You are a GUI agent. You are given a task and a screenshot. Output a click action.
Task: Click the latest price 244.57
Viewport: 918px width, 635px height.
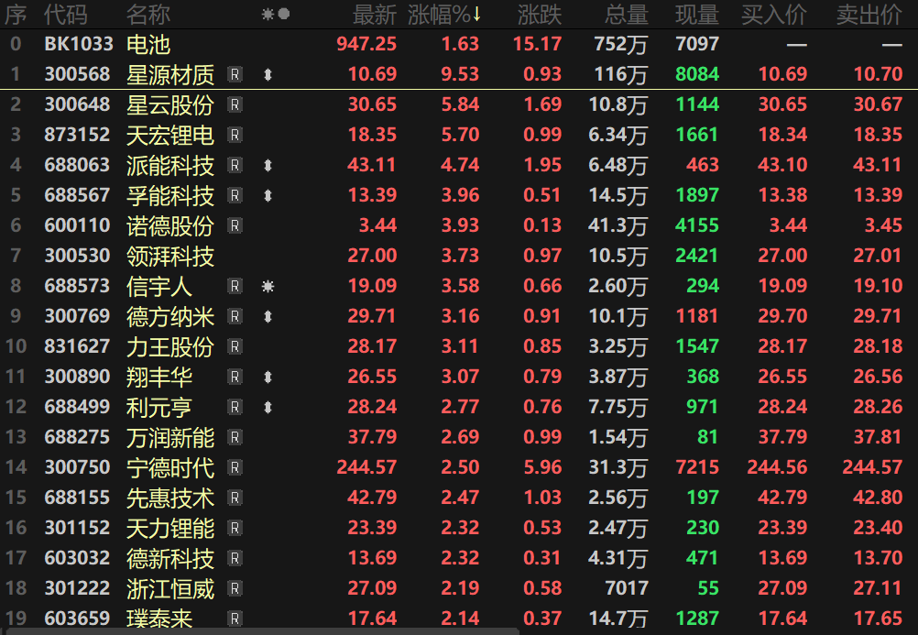(x=366, y=467)
